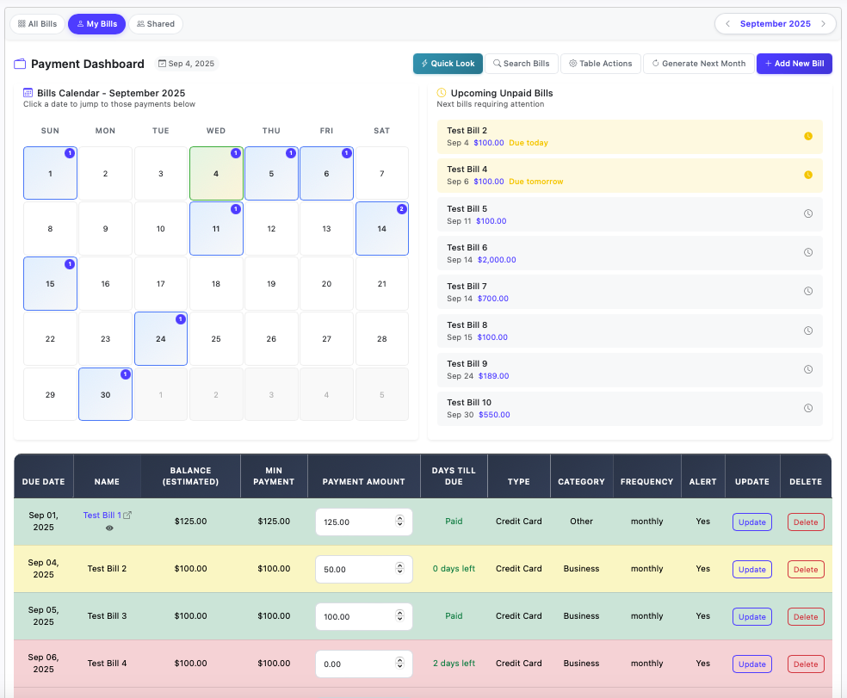Click the clock icon beside Test Bill 6
Viewport: 847px width, 698px height.
[x=807, y=252]
